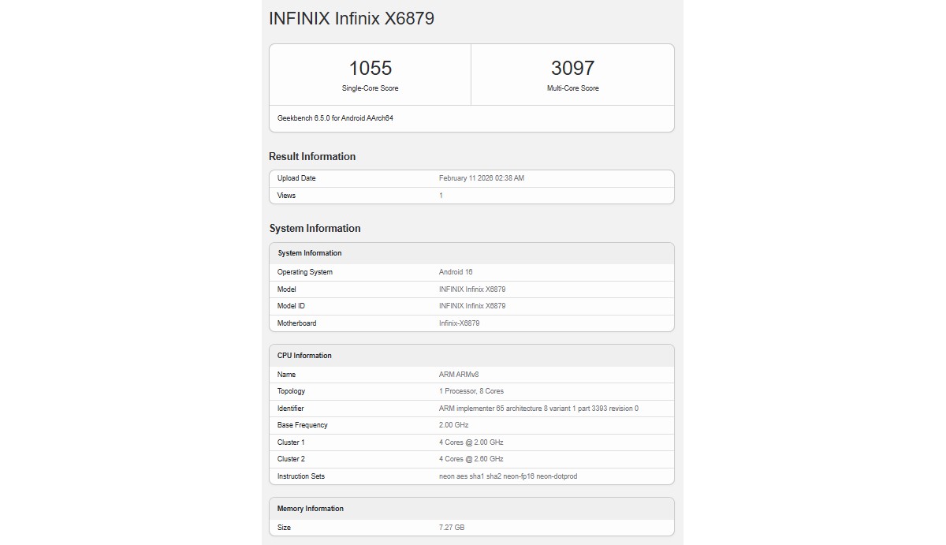Open the System Information section header
The width and height of the screenshot is (946, 545).
[314, 228]
